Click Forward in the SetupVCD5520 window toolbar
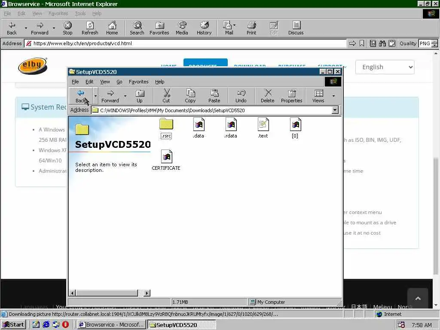440x330 pixels. [x=110, y=96]
